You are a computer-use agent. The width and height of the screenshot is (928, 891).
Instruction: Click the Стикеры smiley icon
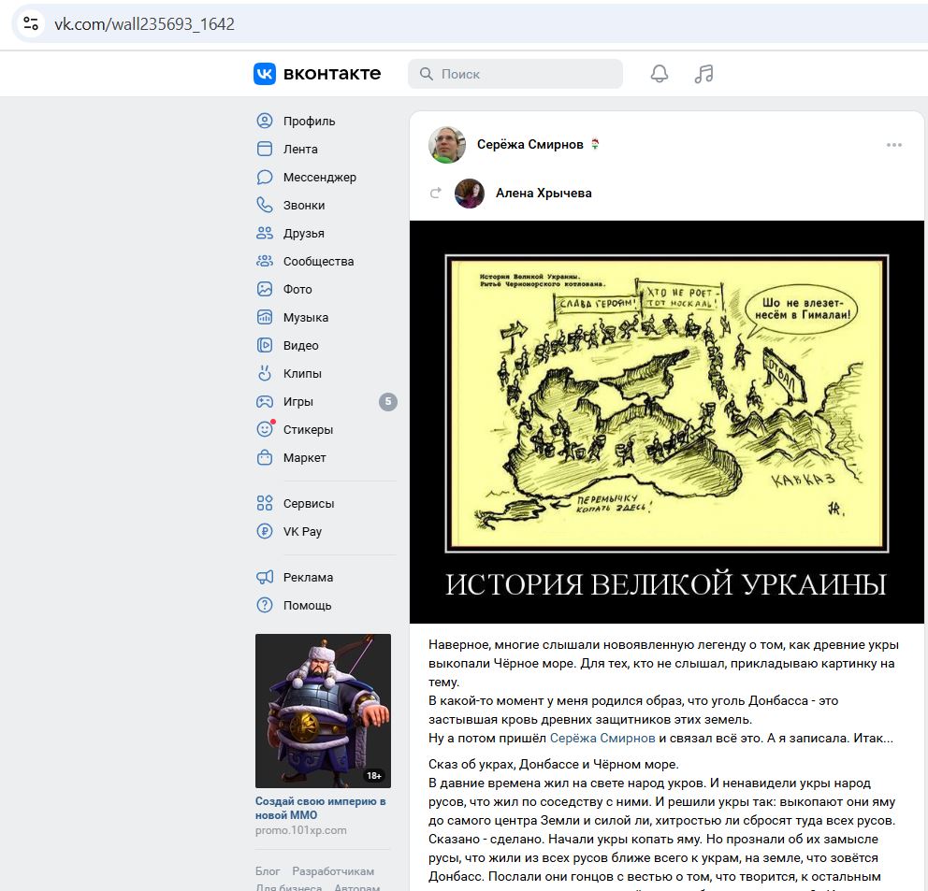point(265,429)
